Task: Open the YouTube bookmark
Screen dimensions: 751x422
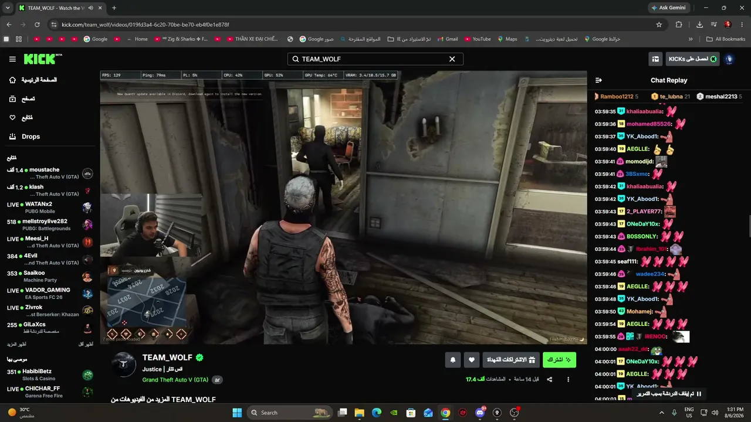Action: tap(477, 39)
